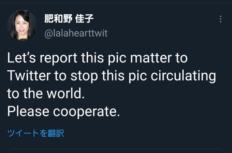The height and width of the screenshot is (153, 232).
Task: Open the profile via display name 肥和野 佳子
Action: (x=69, y=19)
